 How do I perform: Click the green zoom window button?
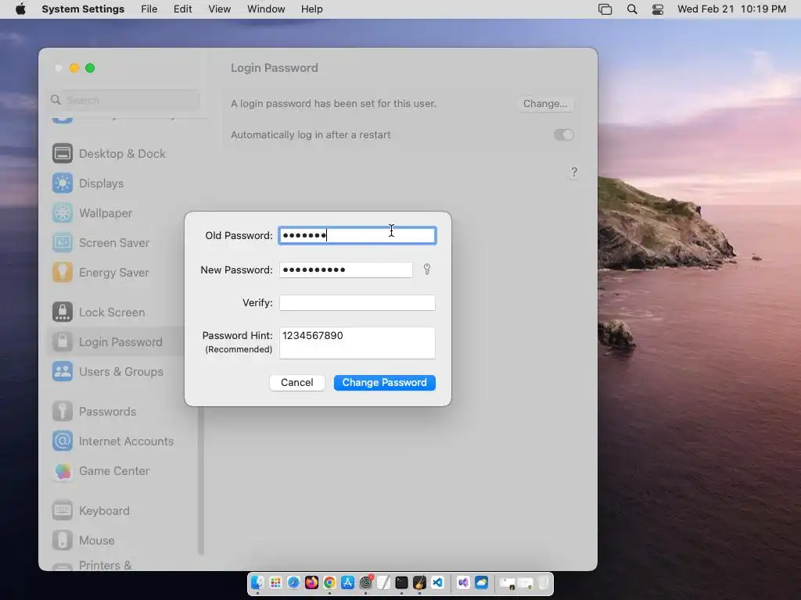90,68
